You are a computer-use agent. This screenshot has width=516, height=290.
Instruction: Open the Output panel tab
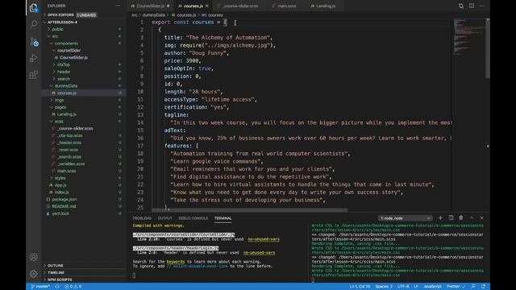click(164, 218)
